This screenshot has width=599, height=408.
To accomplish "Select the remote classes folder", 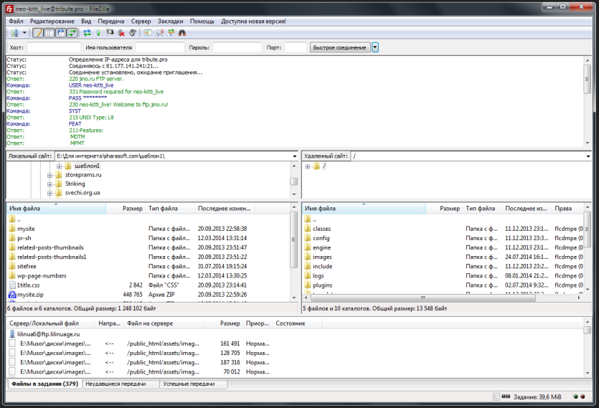I will click(x=321, y=229).
